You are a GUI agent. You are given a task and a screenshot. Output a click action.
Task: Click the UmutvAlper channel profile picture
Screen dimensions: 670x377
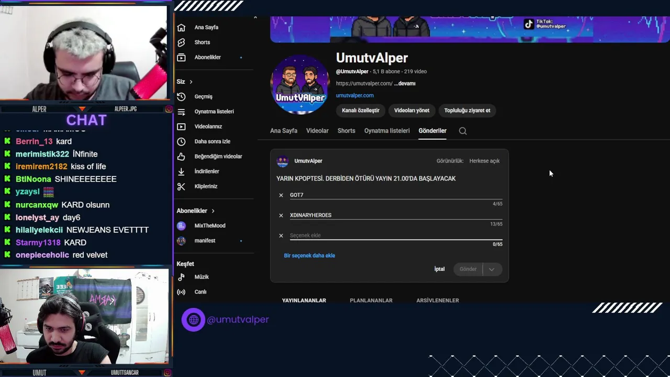300,84
